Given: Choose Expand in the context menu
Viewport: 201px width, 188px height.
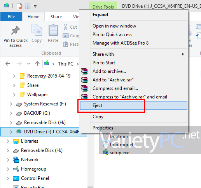Looking at the screenshot, I should coord(134,15).
